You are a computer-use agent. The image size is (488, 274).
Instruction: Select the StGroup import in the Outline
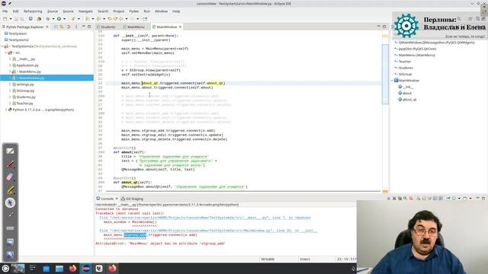click(405, 75)
